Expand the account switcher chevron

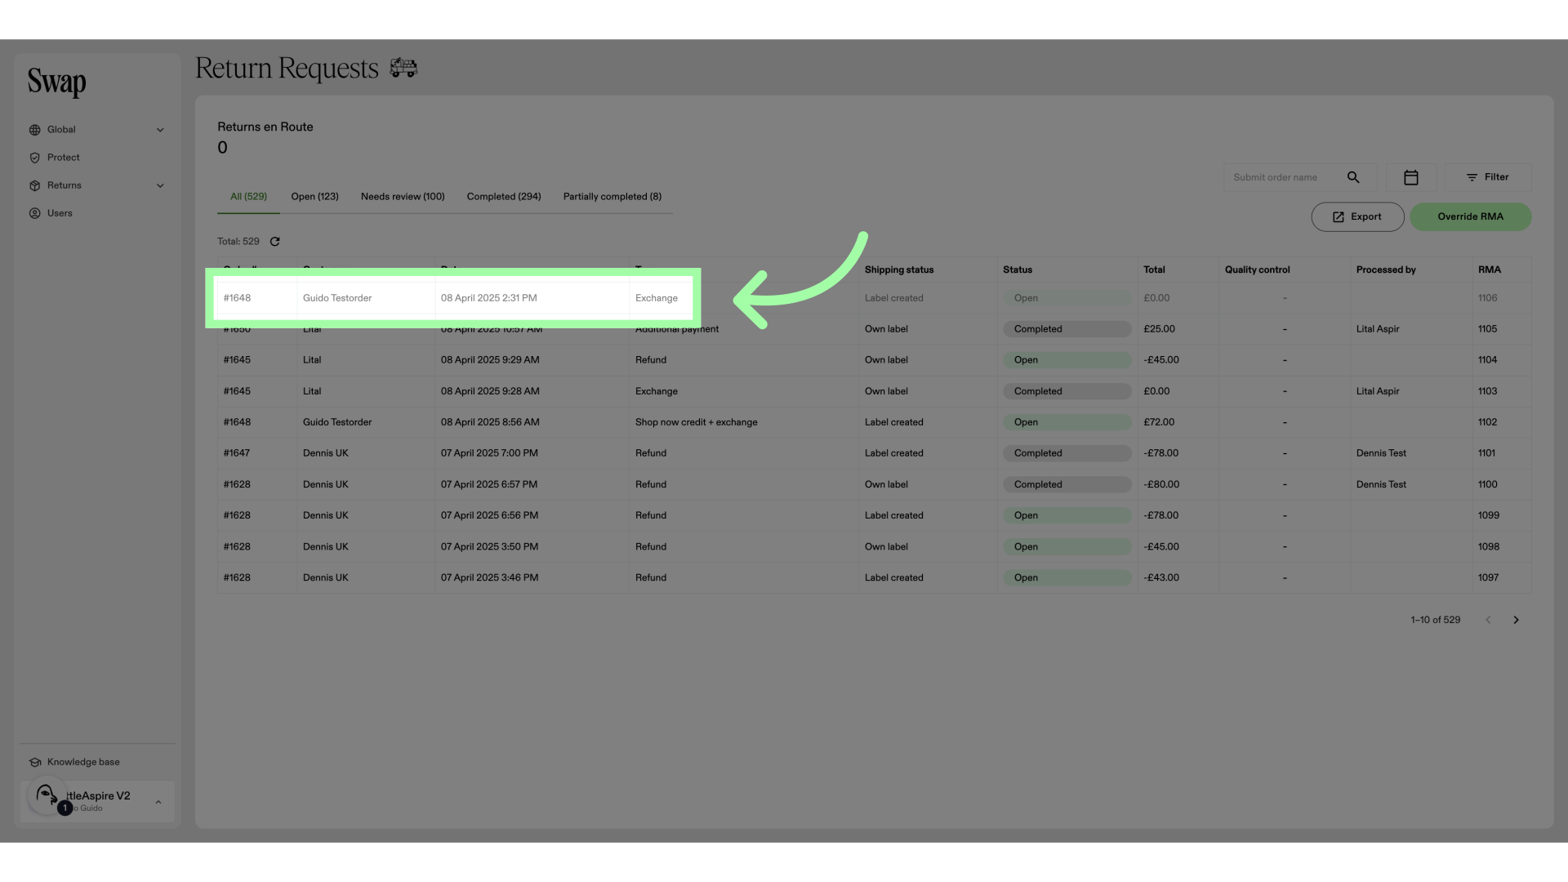point(158,802)
